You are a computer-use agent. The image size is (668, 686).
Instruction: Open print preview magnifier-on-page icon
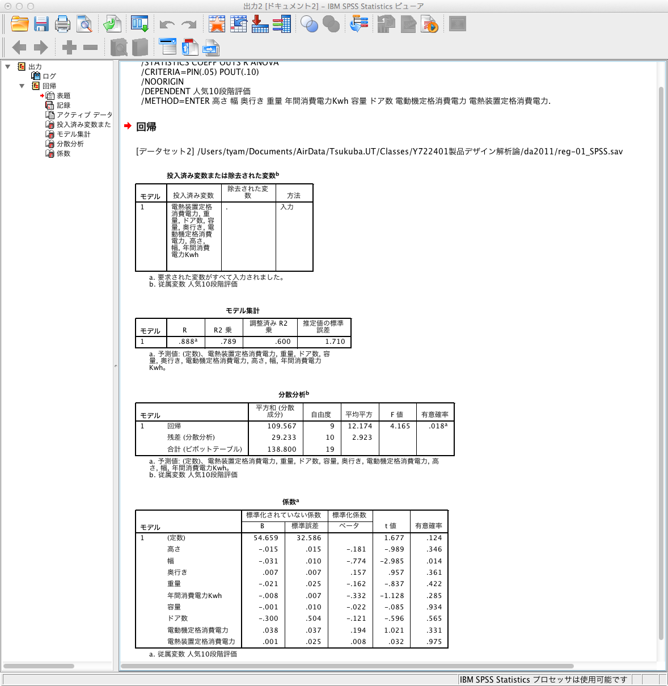pos(84,24)
